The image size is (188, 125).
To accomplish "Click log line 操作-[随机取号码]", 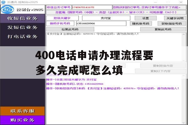I will click(x=75, y=84).
